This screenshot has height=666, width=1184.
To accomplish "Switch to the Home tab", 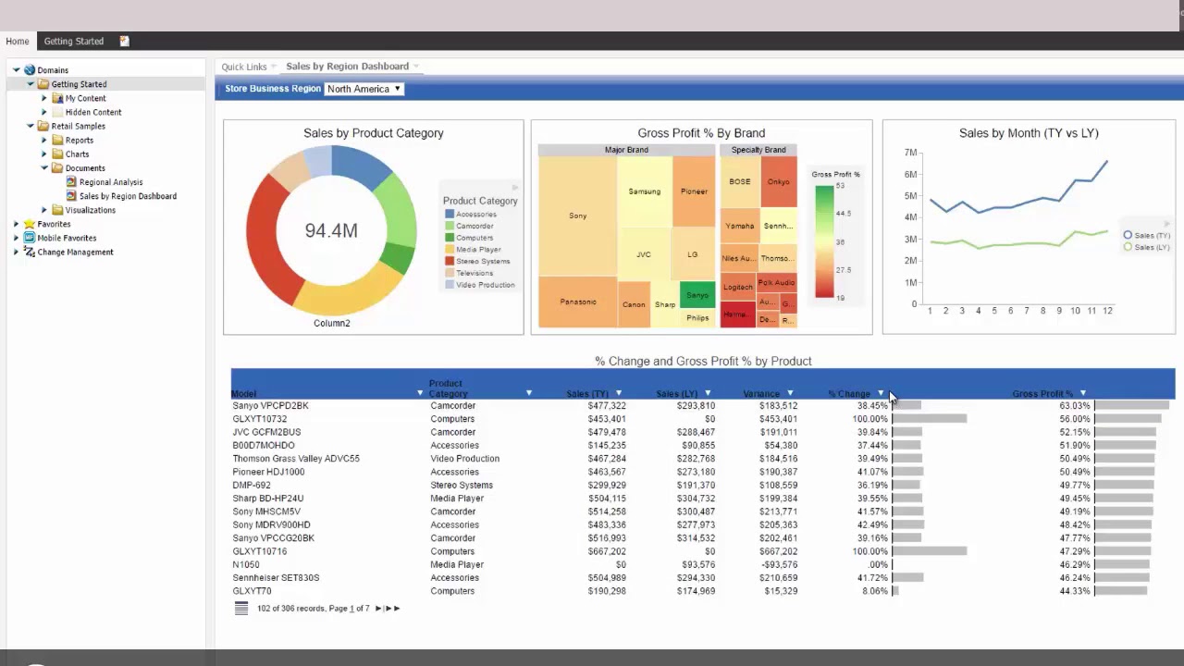I will tap(17, 41).
